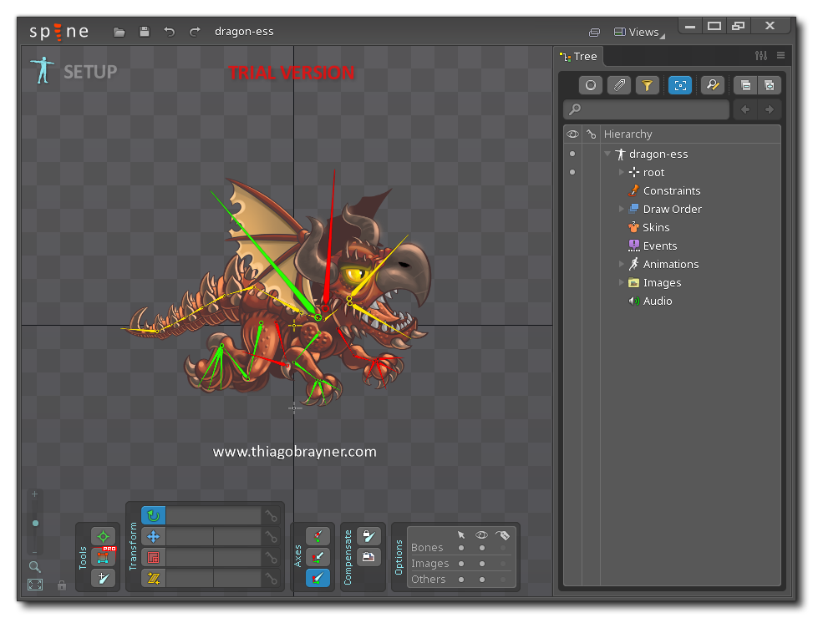
Task: Toggle Images compensation button
Action: click(368, 557)
